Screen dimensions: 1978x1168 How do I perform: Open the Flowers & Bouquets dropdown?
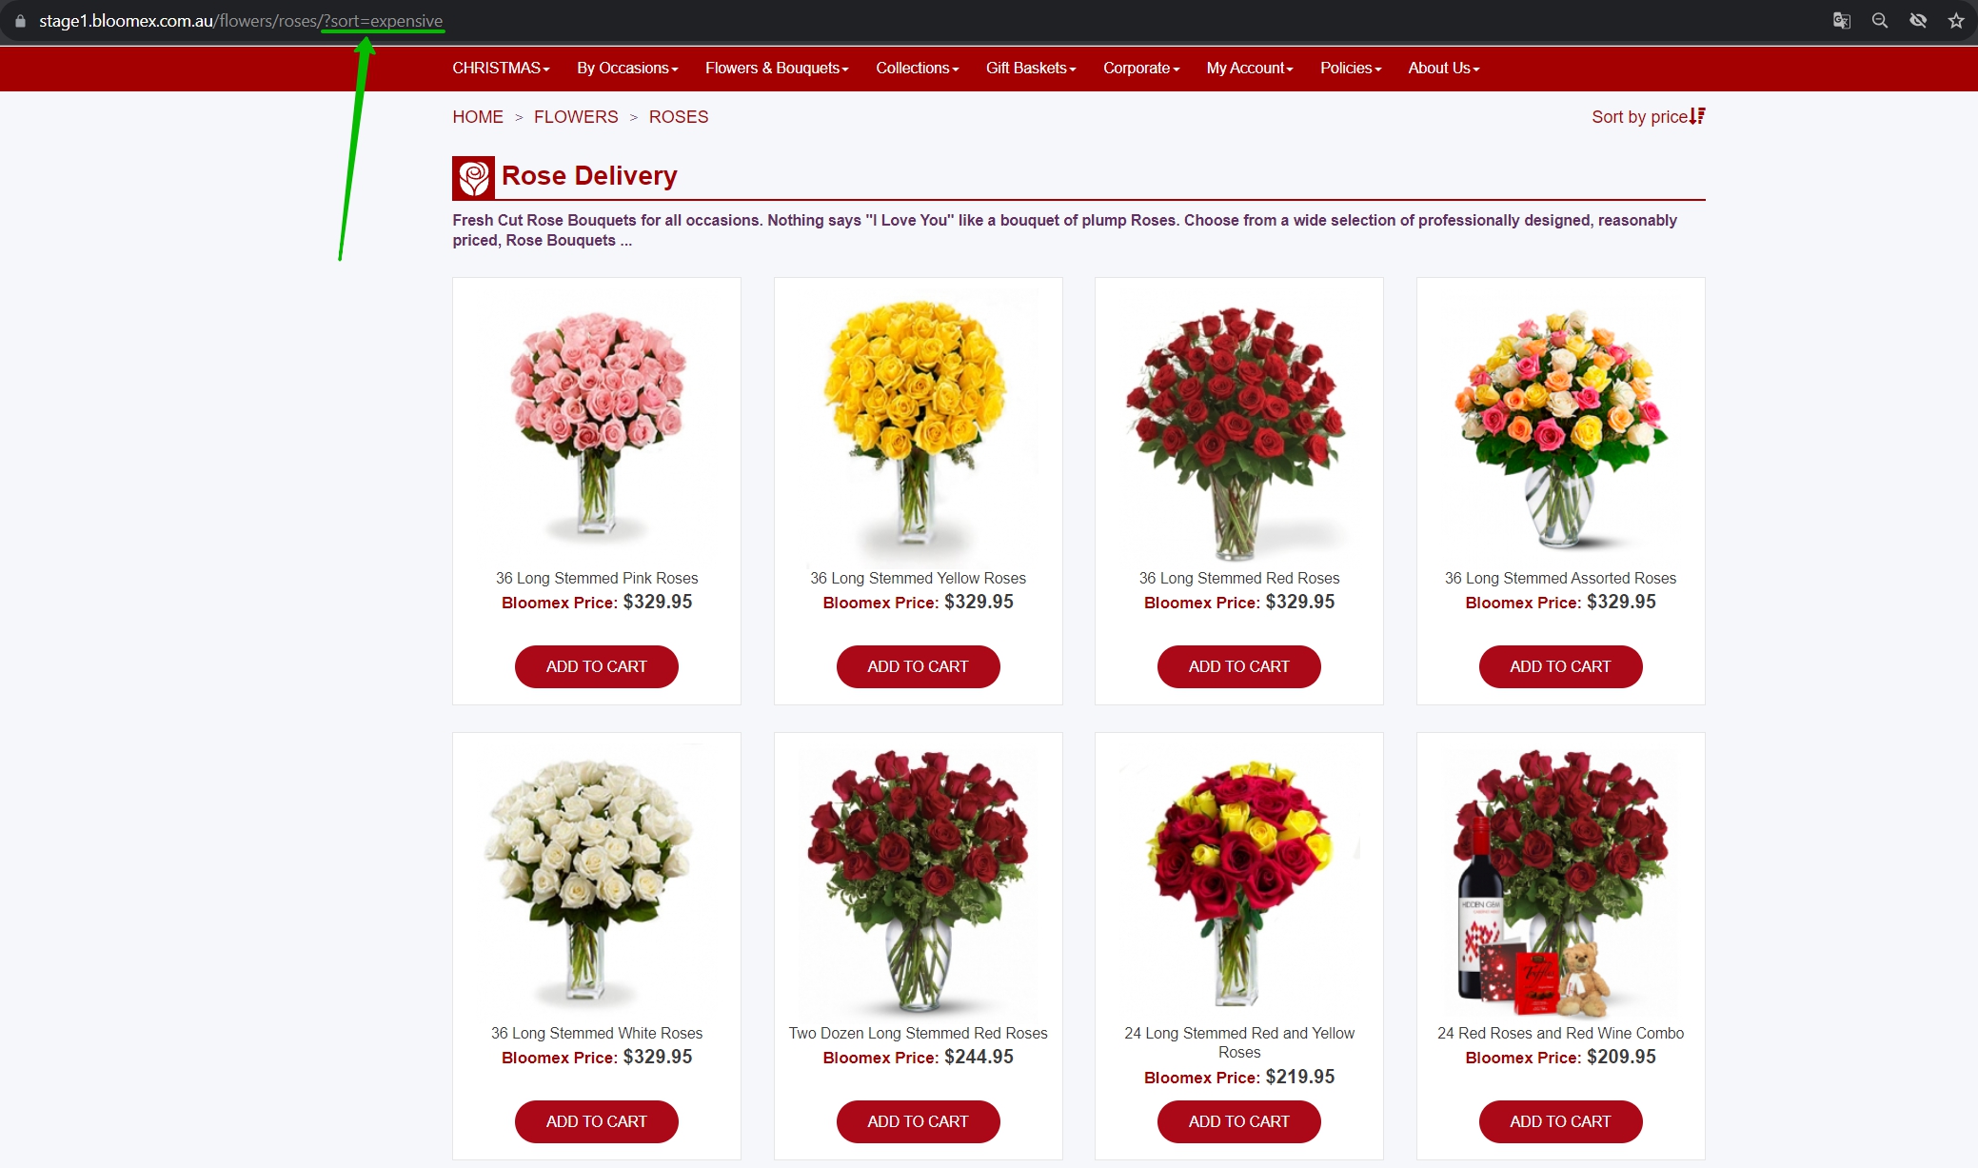777,69
